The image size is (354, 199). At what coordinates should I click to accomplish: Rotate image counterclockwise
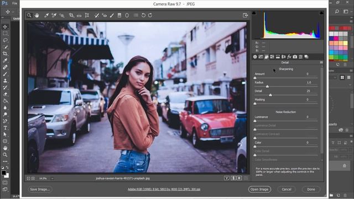[143, 15]
